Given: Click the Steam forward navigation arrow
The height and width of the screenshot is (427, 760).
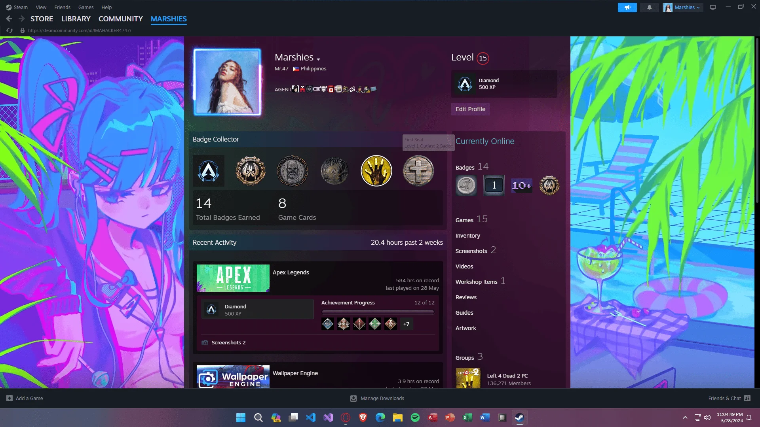Looking at the screenshot, I should [x=22, y=19].
